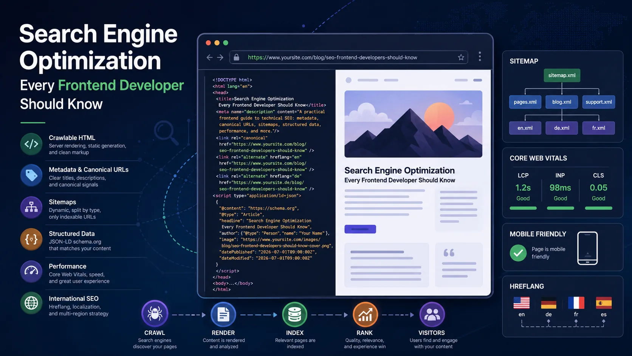Image resolution: width=632 pixels, height=356 pixels.
Task: Click the Sitemaps hierarchy icon
Action: 31,207
